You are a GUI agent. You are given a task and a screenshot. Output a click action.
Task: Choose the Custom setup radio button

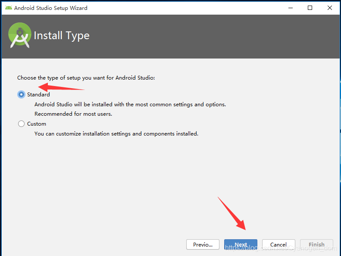[21, 124]
